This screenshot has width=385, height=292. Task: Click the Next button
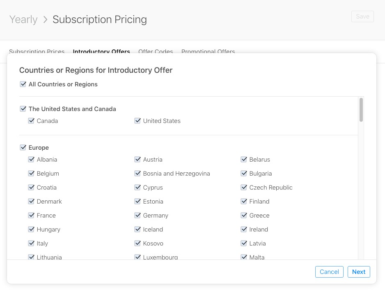point(358,272)
